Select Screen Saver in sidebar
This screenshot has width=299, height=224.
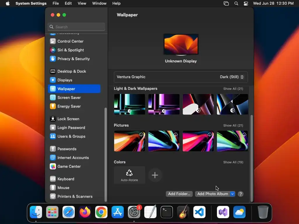pos(74,97)
